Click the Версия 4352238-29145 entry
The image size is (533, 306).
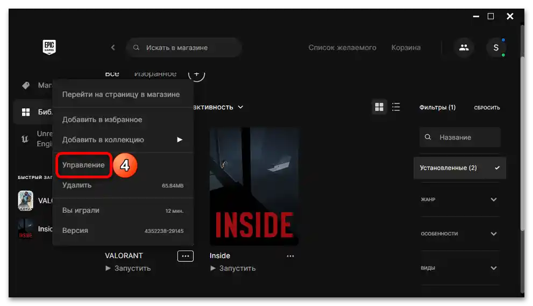[123, 231]
